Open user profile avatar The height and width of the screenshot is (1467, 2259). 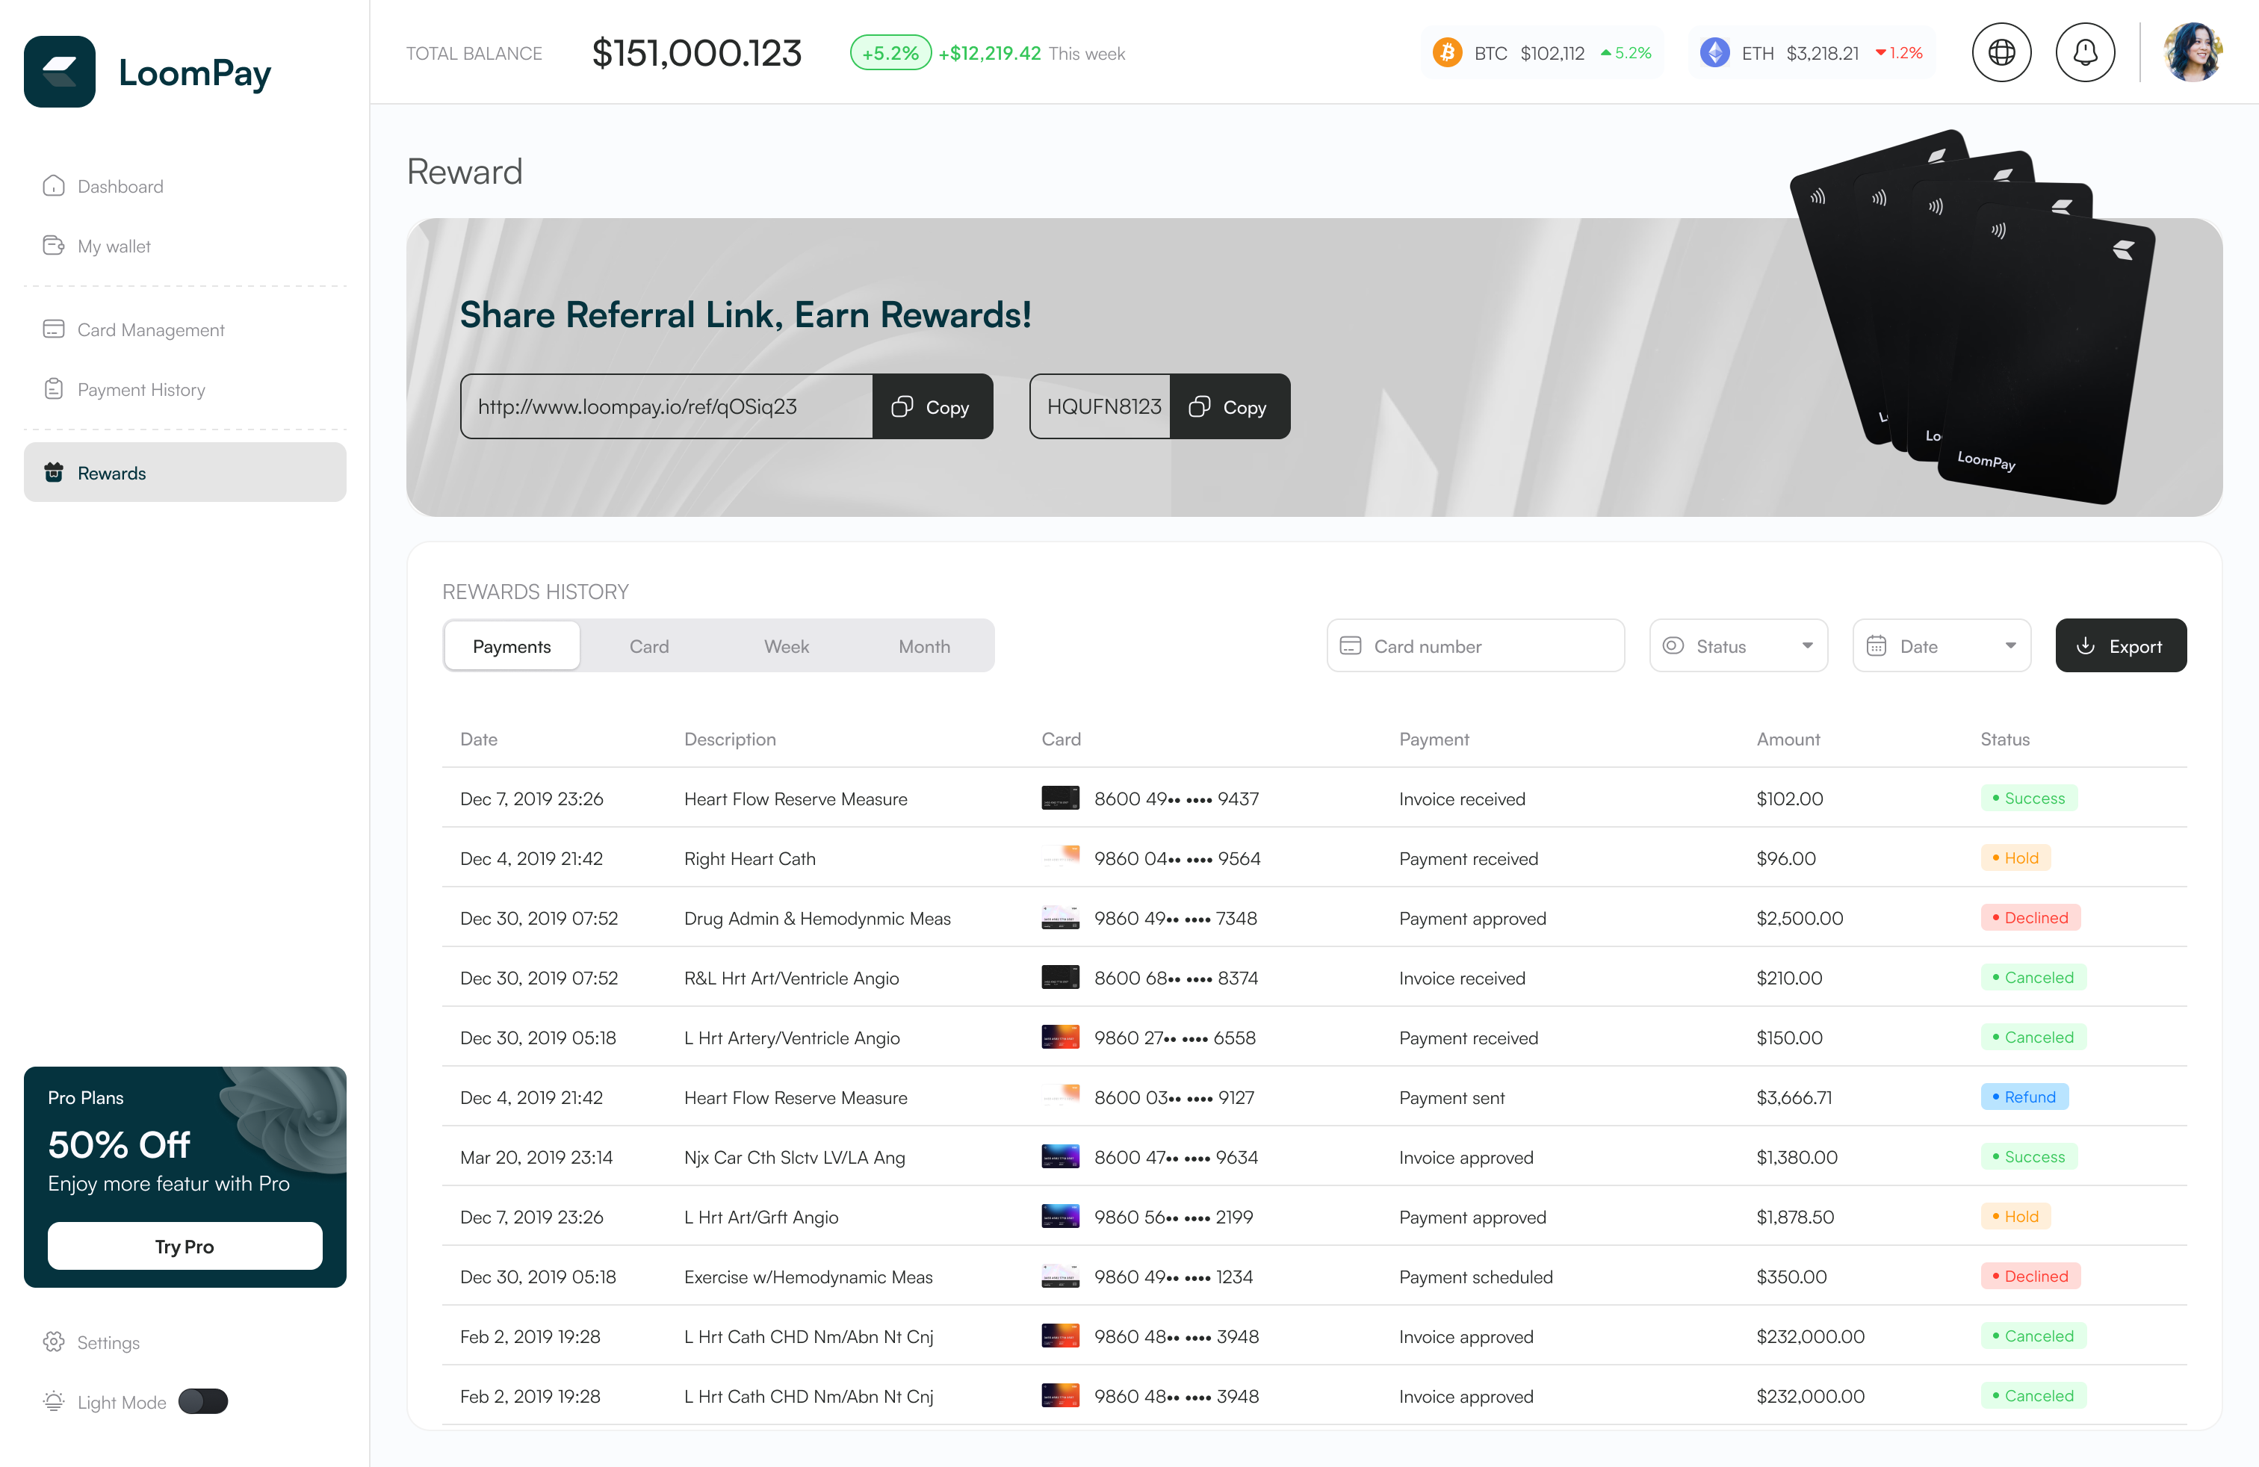(x=2193, y=53)
